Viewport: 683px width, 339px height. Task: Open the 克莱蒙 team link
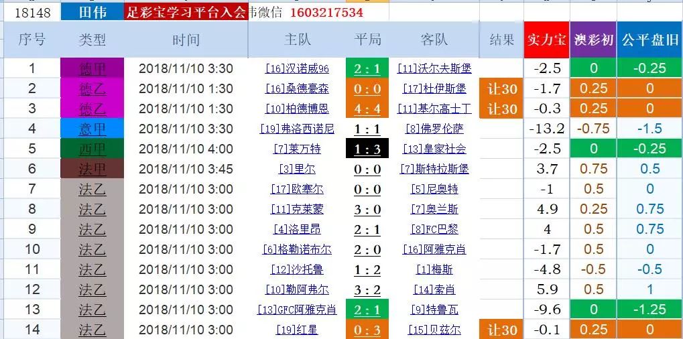(x=297, y=209)
